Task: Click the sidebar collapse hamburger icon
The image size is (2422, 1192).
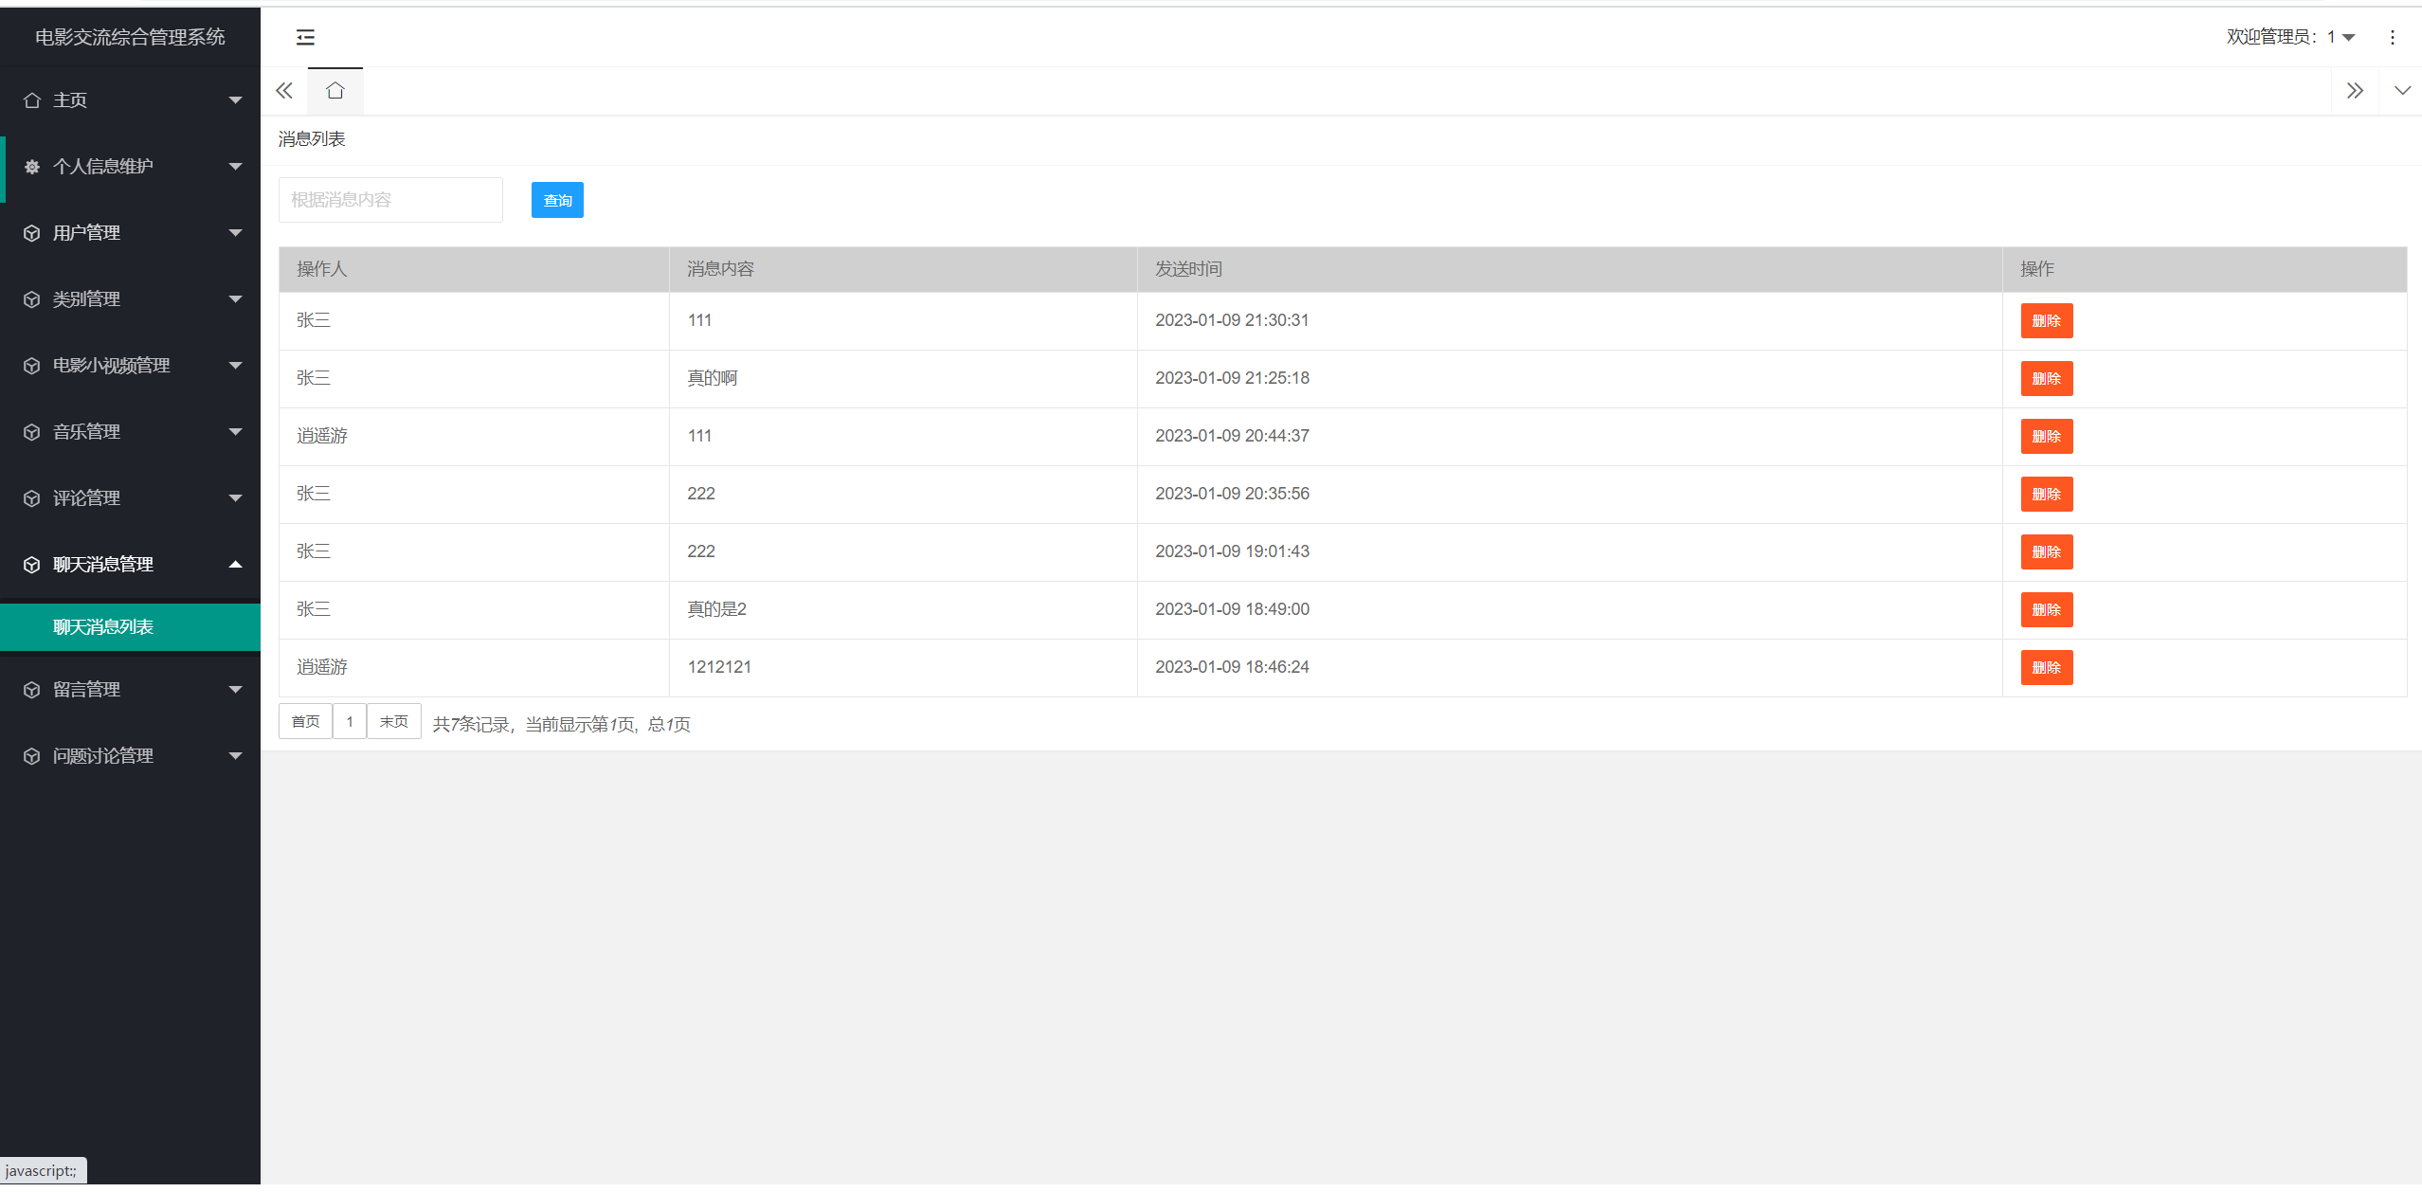Action: click(305, 37)
